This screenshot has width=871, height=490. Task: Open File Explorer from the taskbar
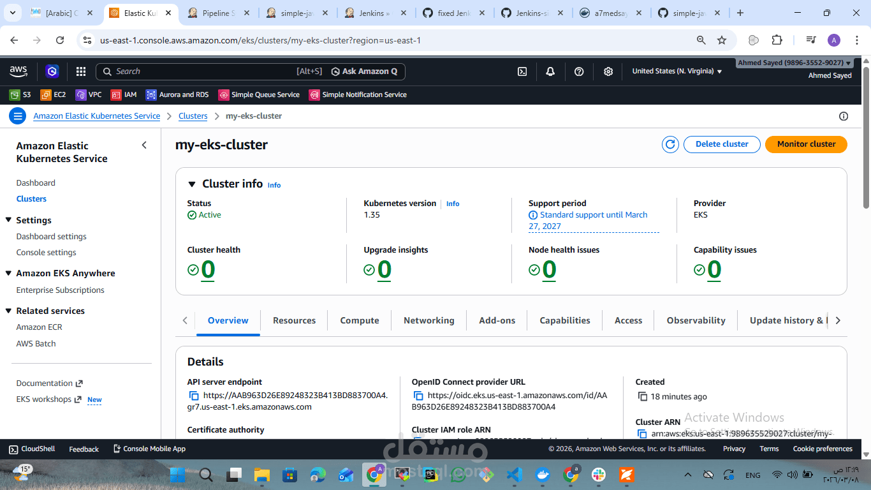click(x=262, y=475)
